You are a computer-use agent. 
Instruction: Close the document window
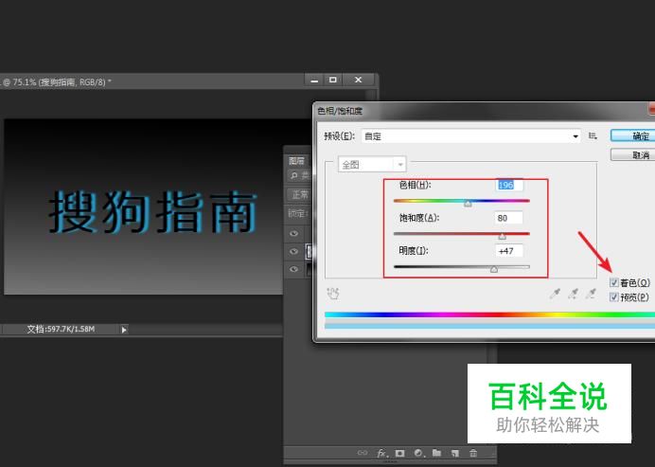pos(358,80)
